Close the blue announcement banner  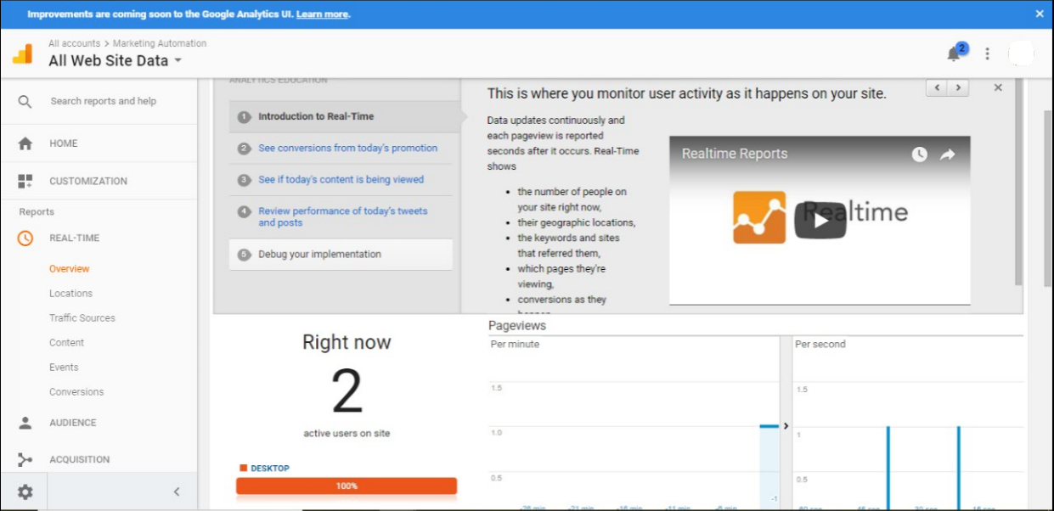(x=1040, y=14)
